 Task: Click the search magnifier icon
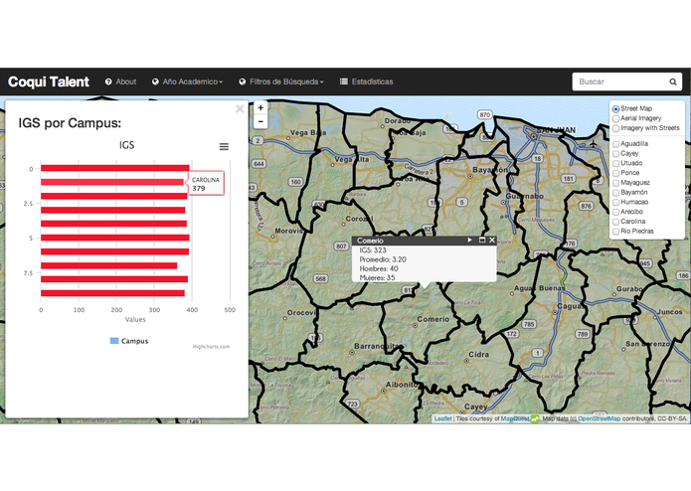(x=672, y=82)
